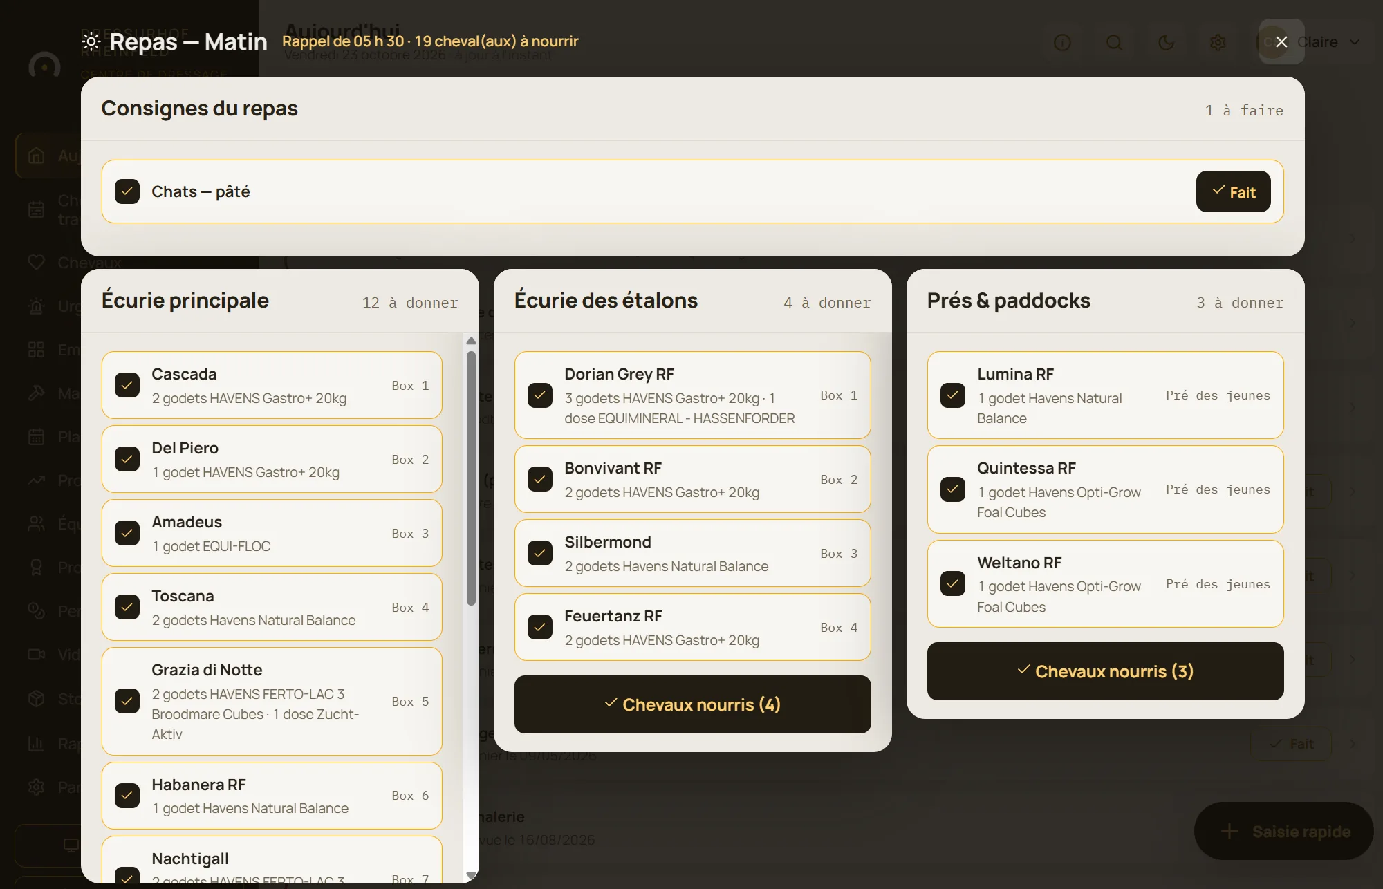Image resolution: width=1383 pixels, height=889 pixels.
Task: Click background Fait button at bottom right
Action: pyautogui.click(x=1291, y=744)
